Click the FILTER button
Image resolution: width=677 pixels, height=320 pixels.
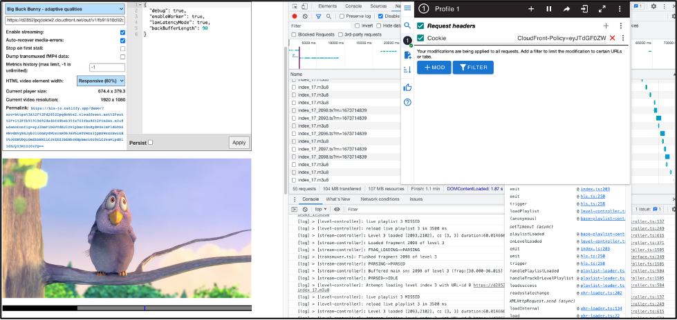click(x=473, y=68)
